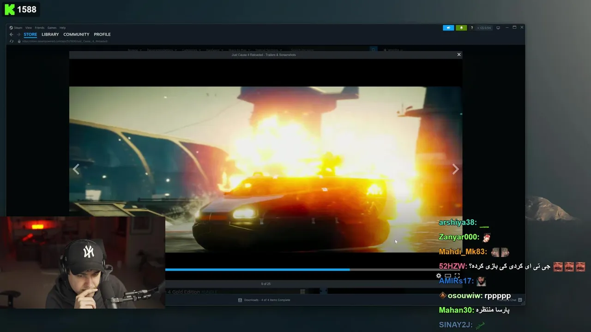
Task: Click chat username SINAY2J
Action: 455,325
